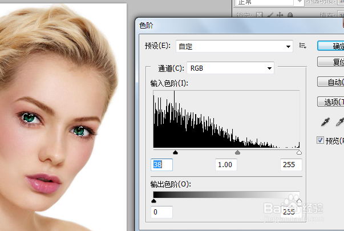Click the 确定 OK button
The height and width of the screenshot is (231, 344).
pos(331,46)
